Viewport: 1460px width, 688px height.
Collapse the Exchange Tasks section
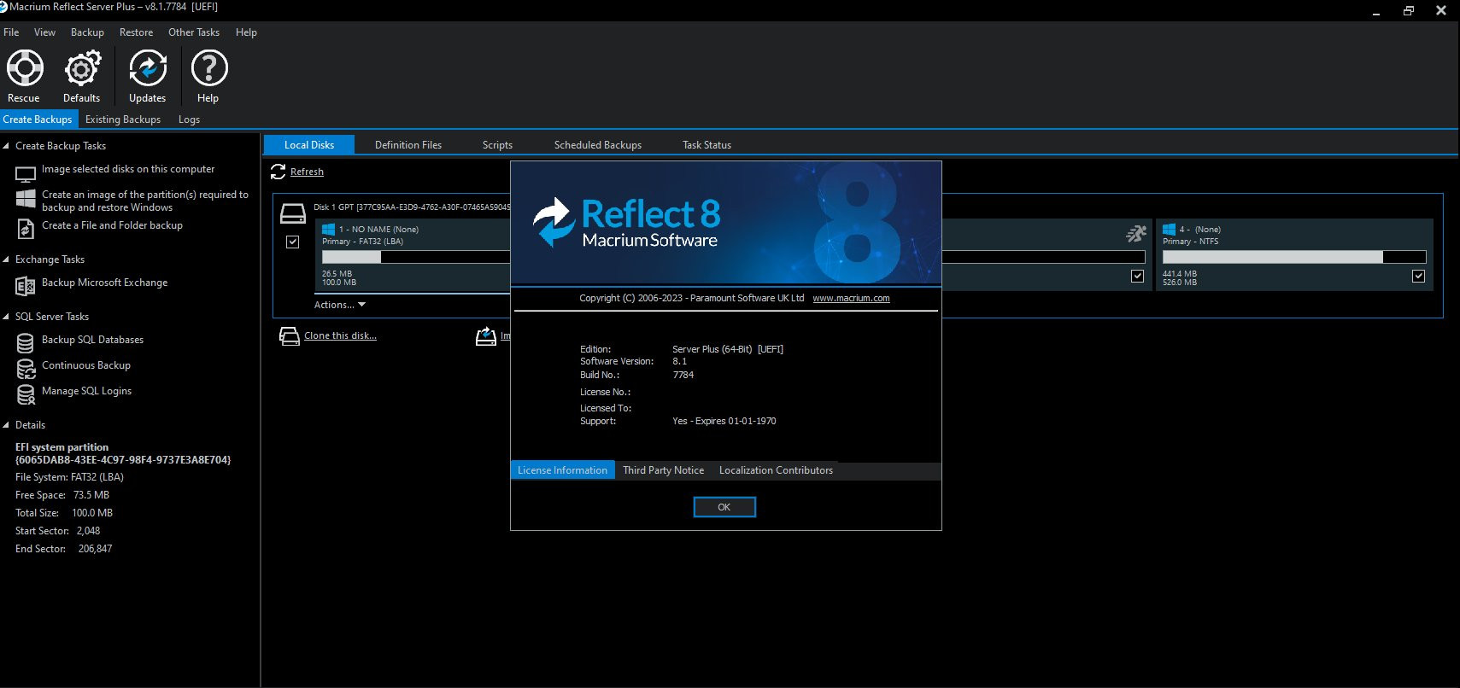click(6, 259)
